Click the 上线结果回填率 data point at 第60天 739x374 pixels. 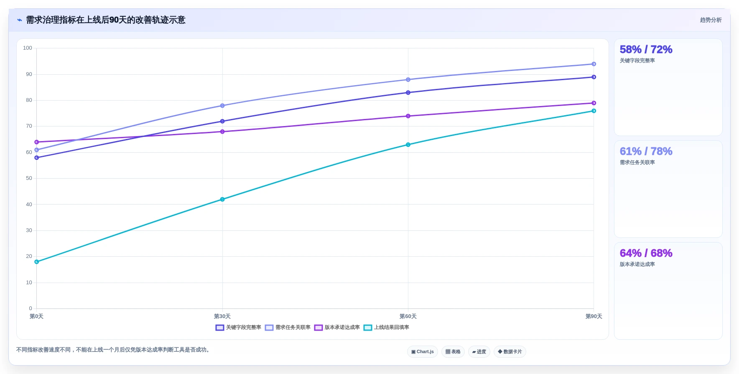point(408,145)
